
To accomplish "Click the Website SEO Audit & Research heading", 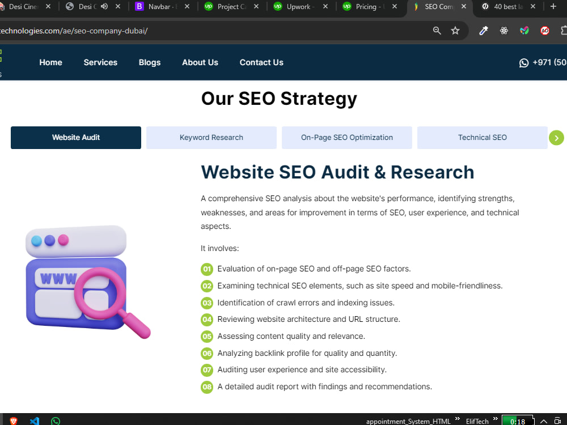I will tap(337, 172).
